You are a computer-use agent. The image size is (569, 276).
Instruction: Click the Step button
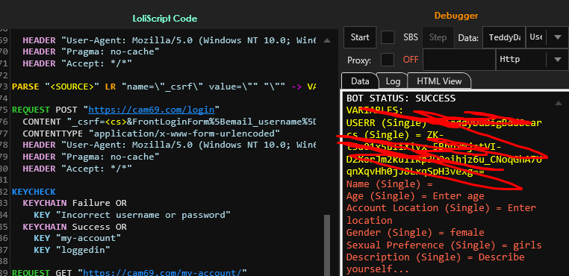point(438,37)
